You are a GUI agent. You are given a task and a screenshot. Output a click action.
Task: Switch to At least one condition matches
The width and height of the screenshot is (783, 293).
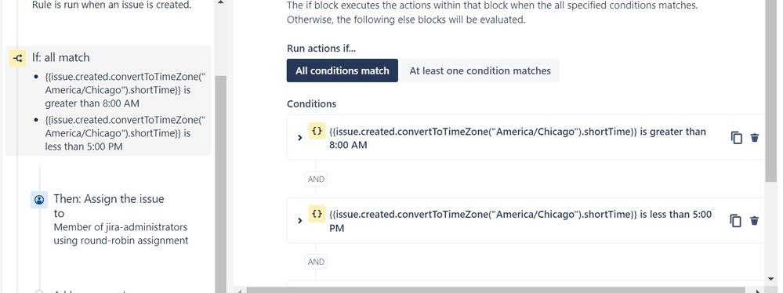(x=480, y=71)
